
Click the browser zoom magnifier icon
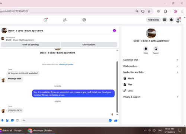coord(137,11)
